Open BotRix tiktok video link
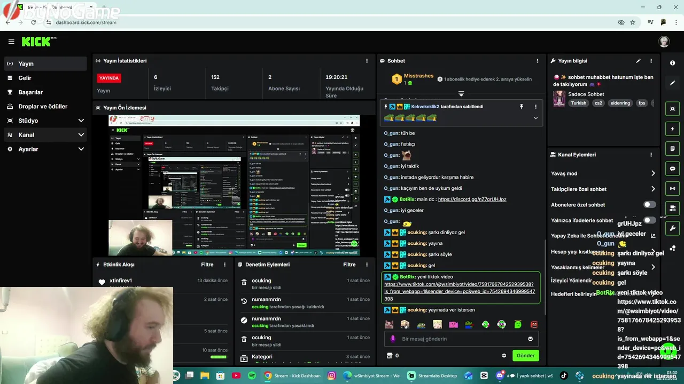Screen dimensions: 684x384 pos(458,292)
